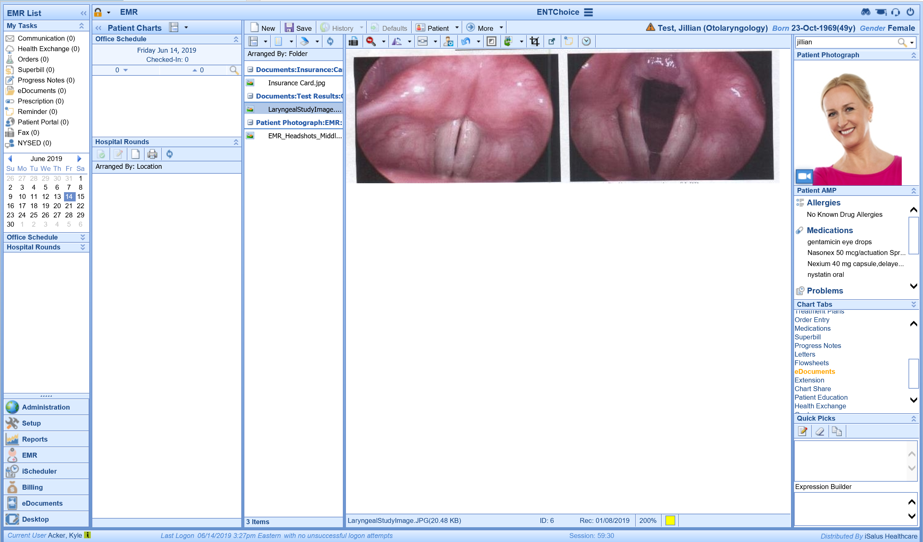Image resolution: width=923 pixels, height=542 pixels.
Task: Click the binoculars search icon in header
Action: coord(865,12)
